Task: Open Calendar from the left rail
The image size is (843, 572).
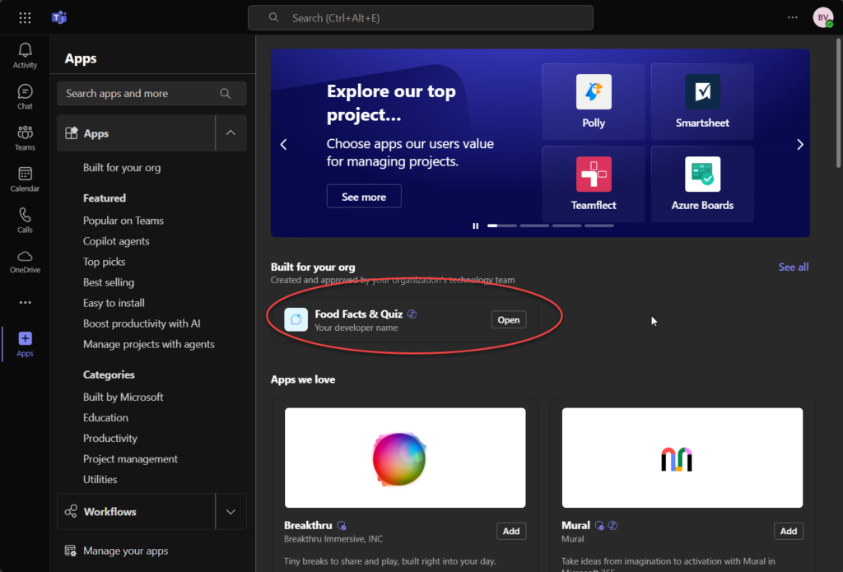Action: 25,179
